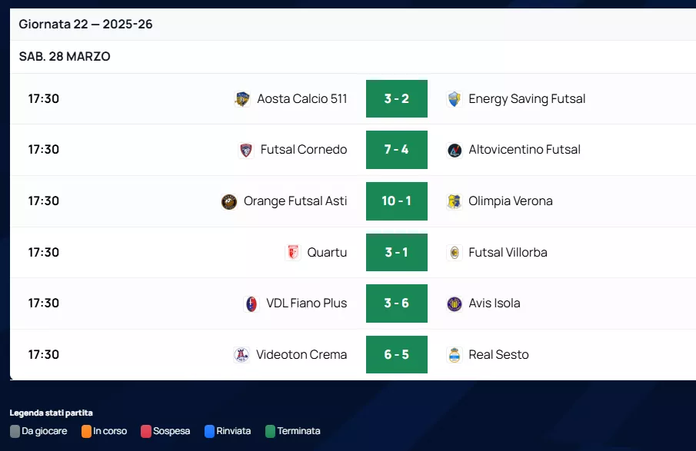The image size is (696, 451).
Task: Click the Olimpia Verona team crest
Action: point(455,201)
